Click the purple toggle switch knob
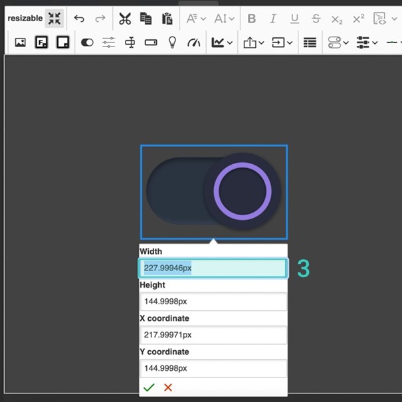 point(243,191)
